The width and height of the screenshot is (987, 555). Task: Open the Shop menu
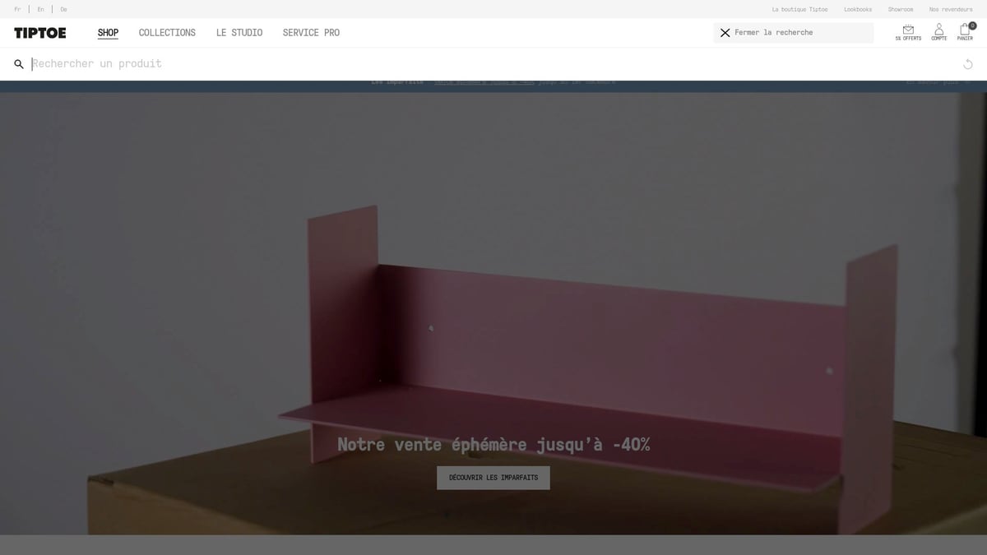click(108, 33)
